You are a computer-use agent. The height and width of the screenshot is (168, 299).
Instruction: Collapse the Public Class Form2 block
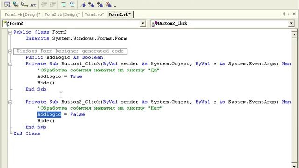10,32
